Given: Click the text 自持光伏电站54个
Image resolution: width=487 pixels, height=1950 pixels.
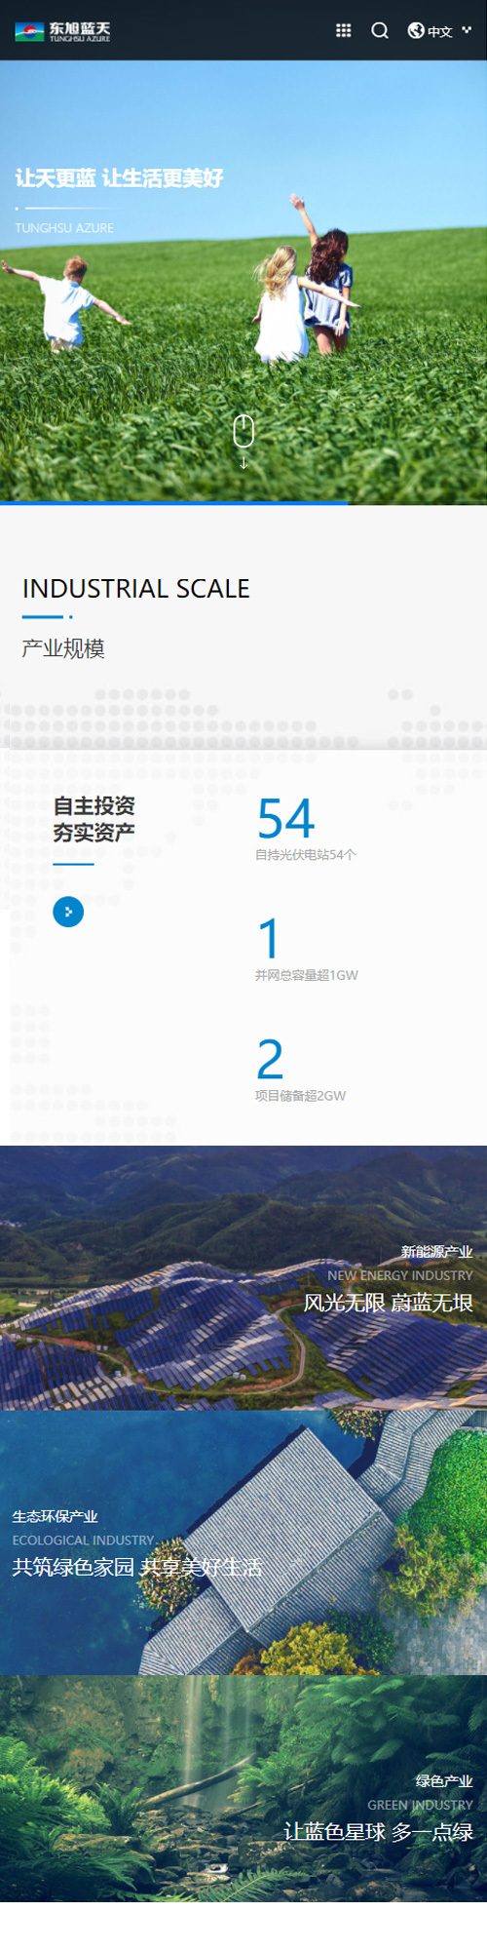Looking at the screenshot, I should (x=306, y=855).
